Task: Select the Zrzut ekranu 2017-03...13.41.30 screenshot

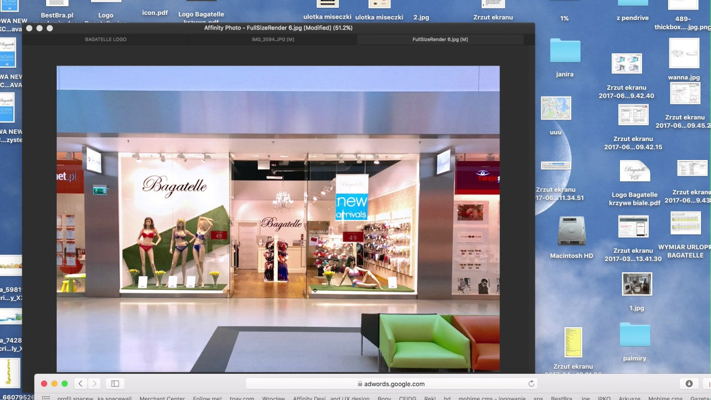Action: coord(633,227)
